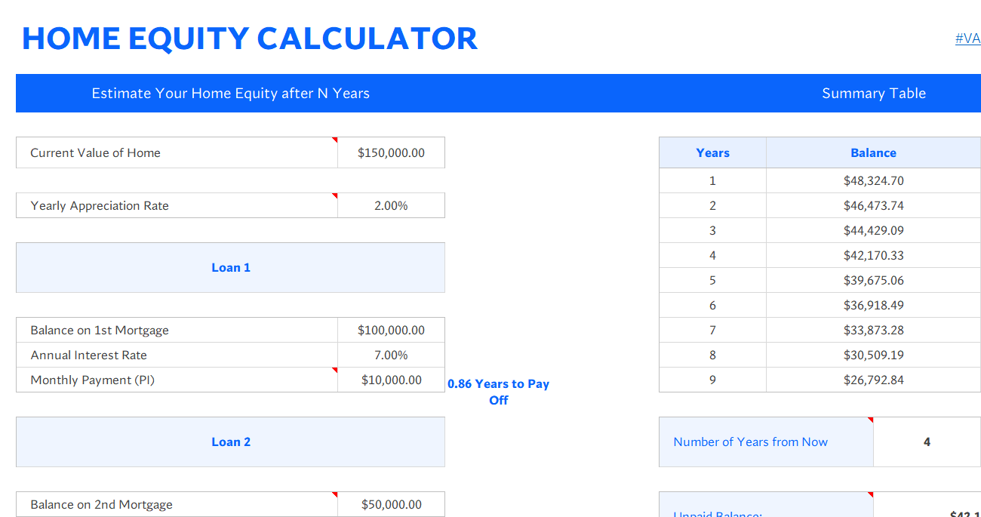Viewport: 981px width, 517px height.
Task: Select year 1 cell in Summary Table
Action: pos(712,180)
